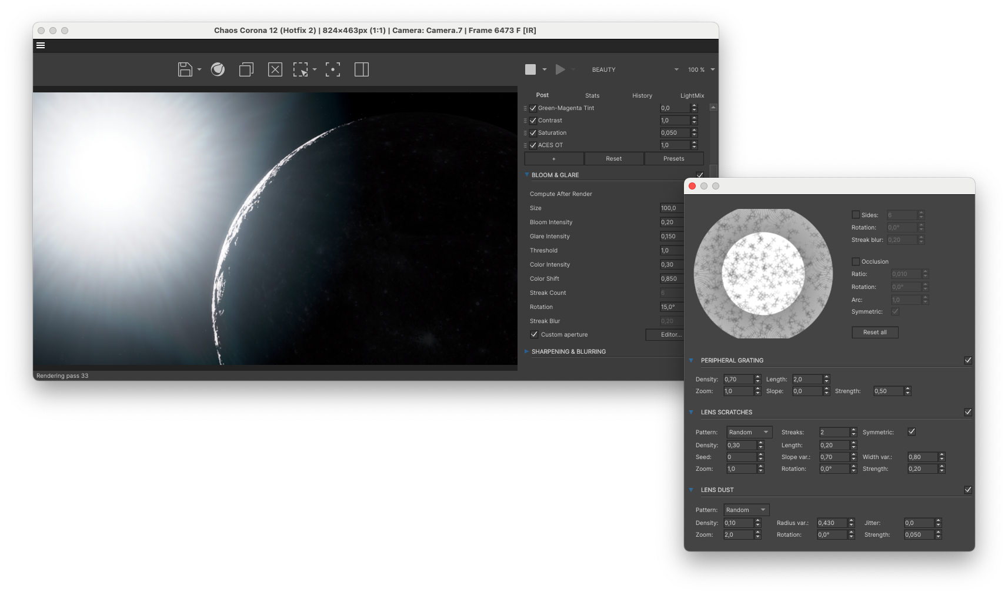Viewport: 1008px width, 595px height.
Task: Toggle the Bloom & Glare section checkbox
Action: click(700, 175)
